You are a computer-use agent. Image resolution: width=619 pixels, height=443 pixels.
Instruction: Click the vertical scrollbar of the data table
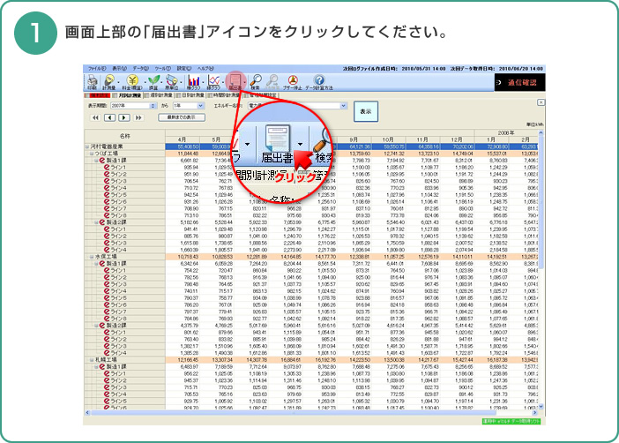pos(541,269)
